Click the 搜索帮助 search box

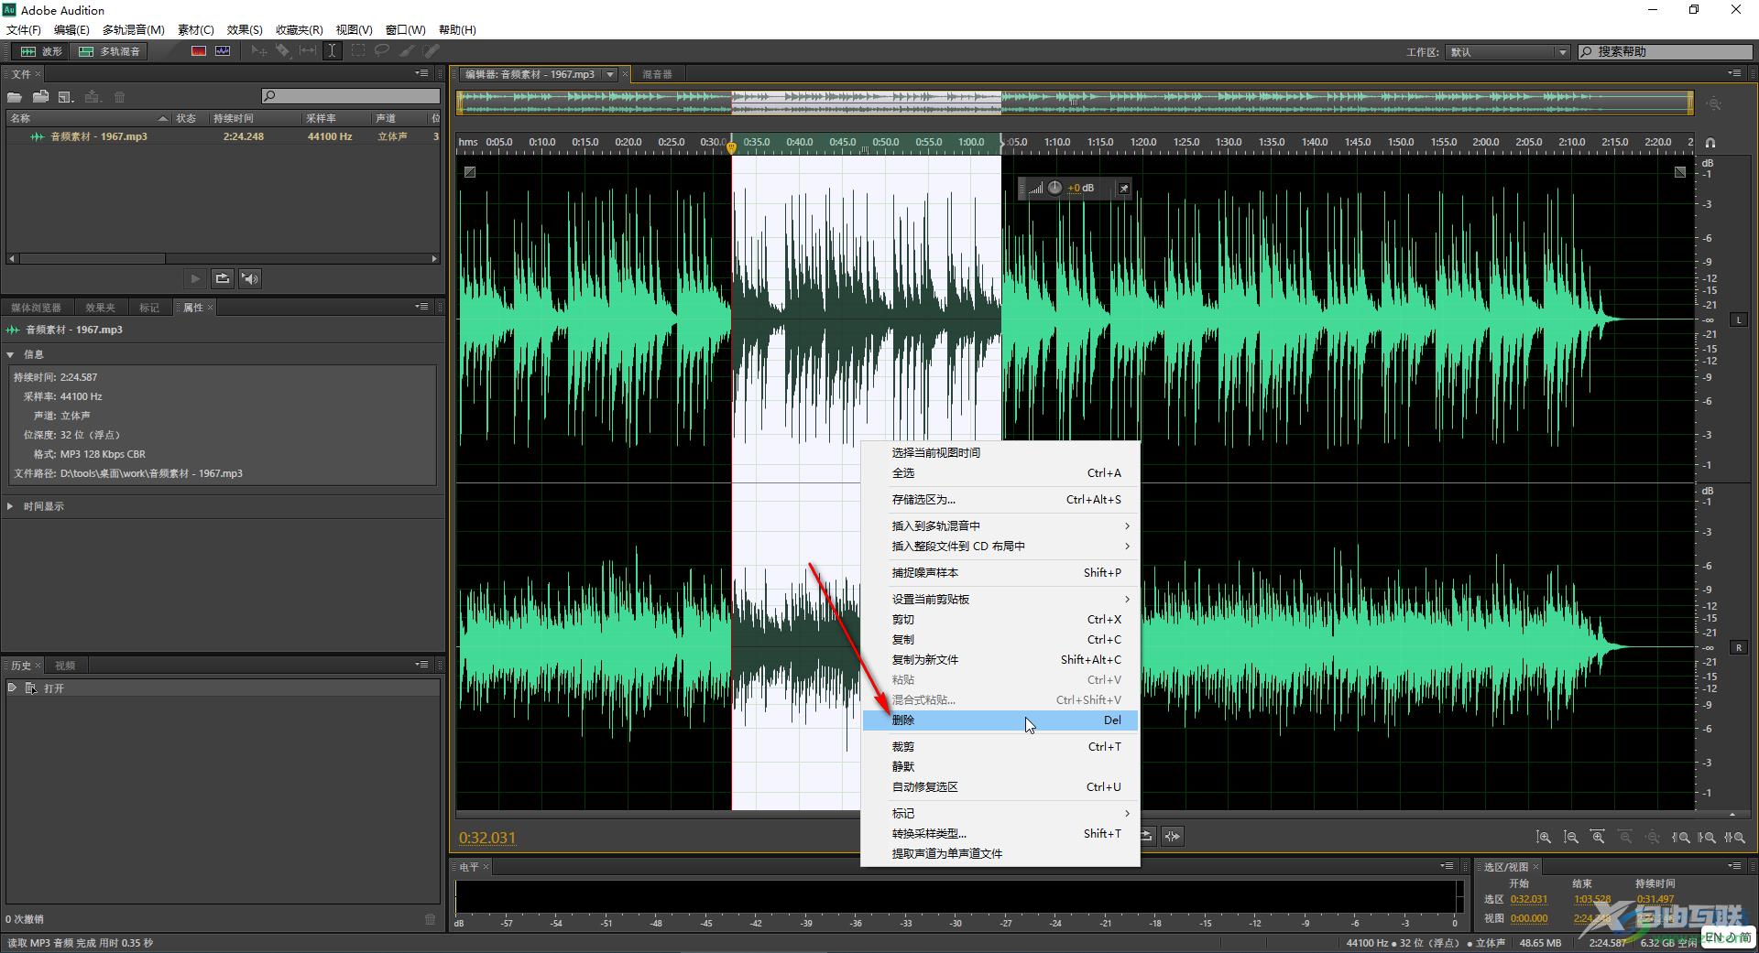tap(1665, 52)
